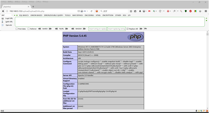Open the ERROR/DOUBLE QUERY menu
The width and height of the screenshot is (209, 113).
point(54,15)
